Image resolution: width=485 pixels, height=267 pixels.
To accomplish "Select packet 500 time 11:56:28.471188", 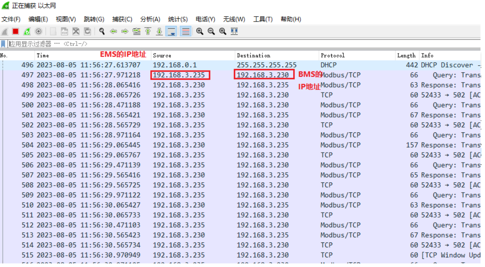I will pyautogui.click(x=89, y=105).
